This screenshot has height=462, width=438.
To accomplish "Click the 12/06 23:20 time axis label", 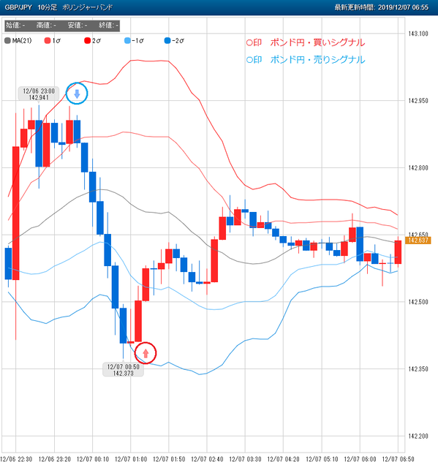I will point(55,459).
